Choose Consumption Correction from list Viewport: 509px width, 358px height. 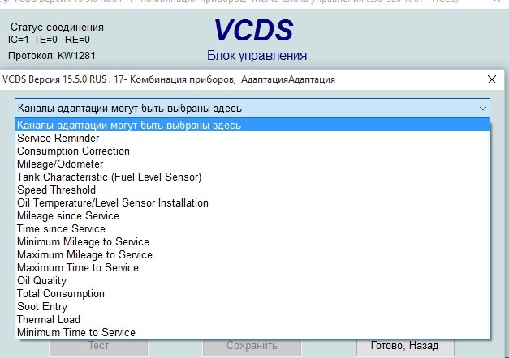(x=252, y=151)
